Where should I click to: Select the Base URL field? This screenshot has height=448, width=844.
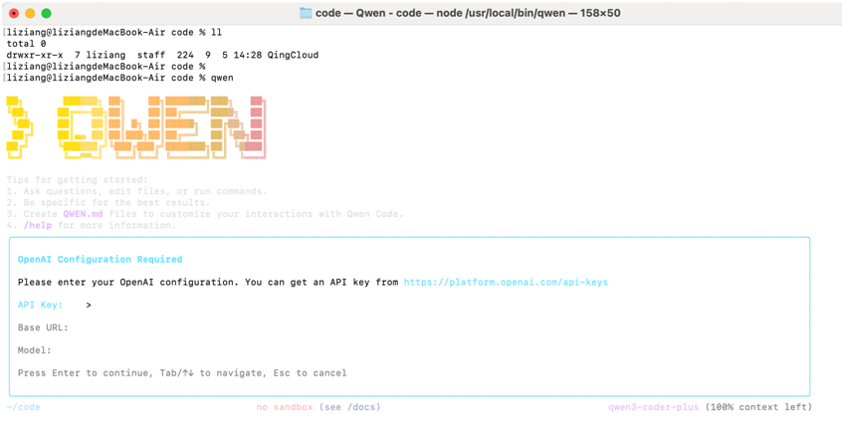(43, 328)
